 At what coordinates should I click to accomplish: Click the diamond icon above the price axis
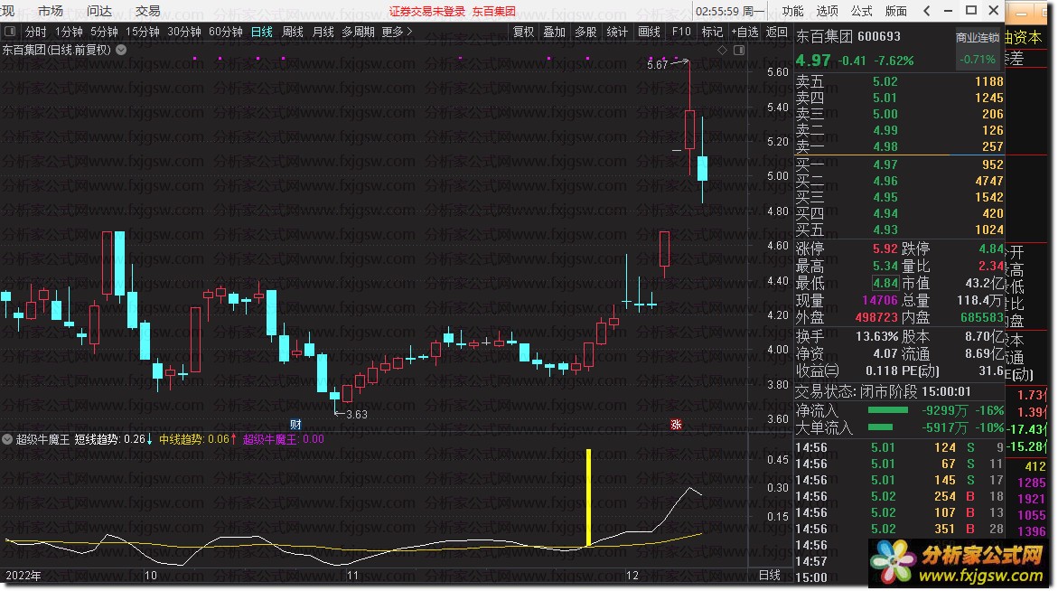[722, 50]
